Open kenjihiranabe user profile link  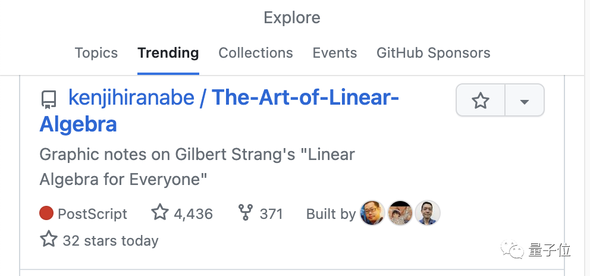131,98
